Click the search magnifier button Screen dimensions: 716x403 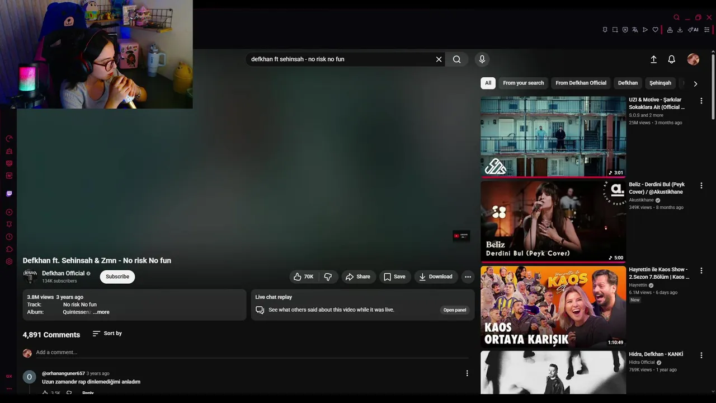[457, 59]
